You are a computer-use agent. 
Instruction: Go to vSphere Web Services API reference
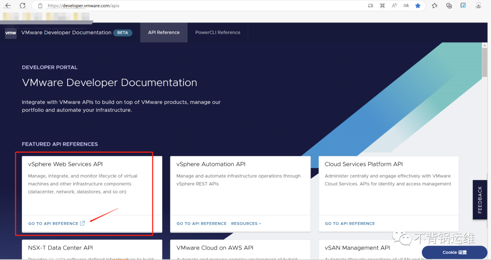(53, 224)
